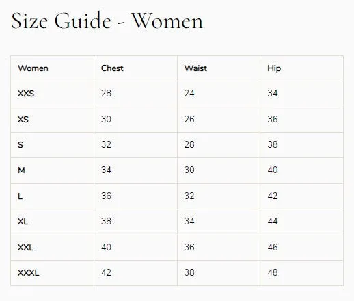Select the XXL size row label
The height and width of the screenshot is (301, 354).
click(25, 247)
